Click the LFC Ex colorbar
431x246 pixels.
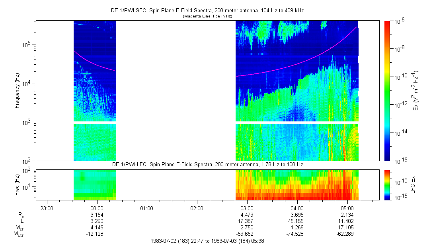[388, 185]
